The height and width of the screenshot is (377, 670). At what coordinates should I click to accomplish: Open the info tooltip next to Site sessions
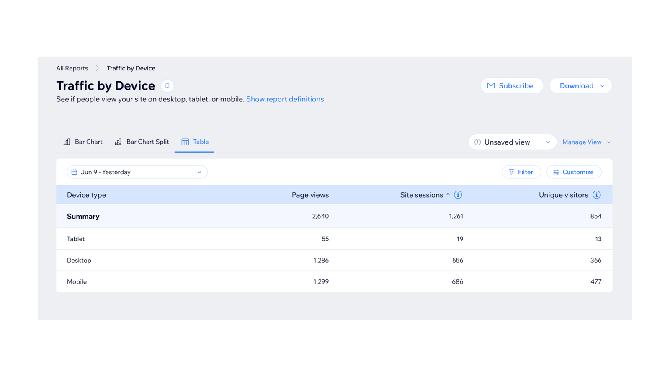[458, 195]
